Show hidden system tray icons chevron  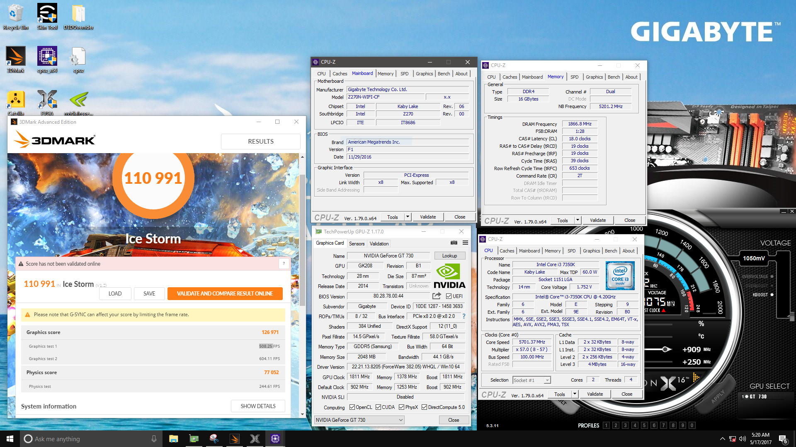pos(722,439)
